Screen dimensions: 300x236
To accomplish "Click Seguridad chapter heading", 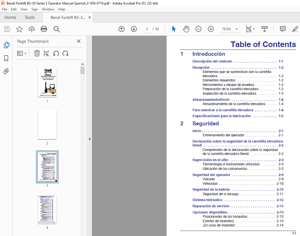I will point(206,123).
